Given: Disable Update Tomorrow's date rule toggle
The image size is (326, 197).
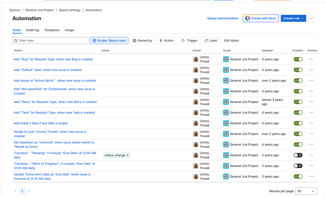Looking at the screenshot, I should [x=298, y=176].
